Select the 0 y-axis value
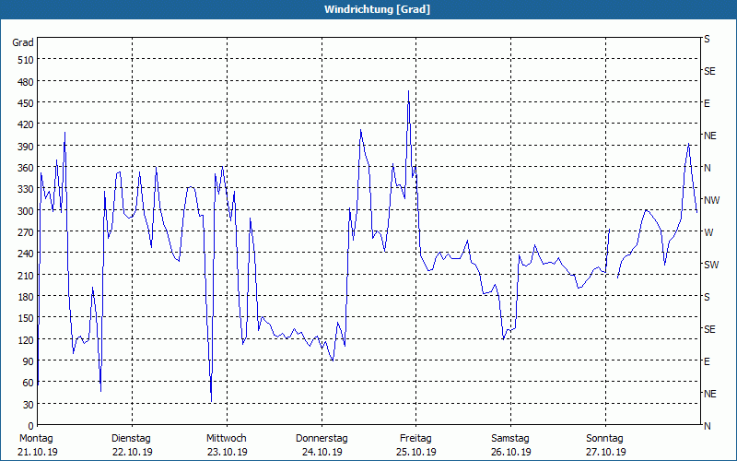Image resolution: width=737 pixels, height=461 pixels. point(30,426)
